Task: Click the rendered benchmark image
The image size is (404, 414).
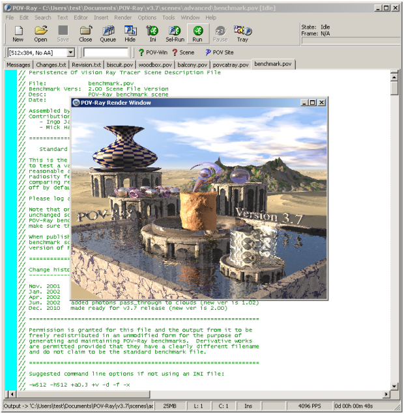Action: [x=199, y=203]
